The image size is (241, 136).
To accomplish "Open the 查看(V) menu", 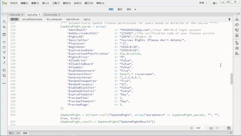I will (x=35, y=3).
